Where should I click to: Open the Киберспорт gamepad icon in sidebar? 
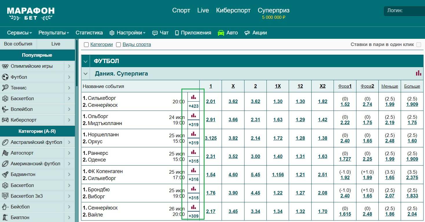click(x=5, y=120)
